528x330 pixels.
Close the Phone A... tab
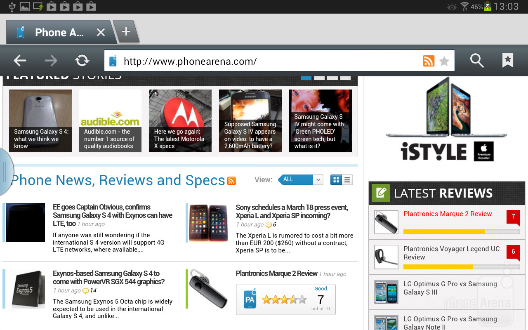point(101,32)
